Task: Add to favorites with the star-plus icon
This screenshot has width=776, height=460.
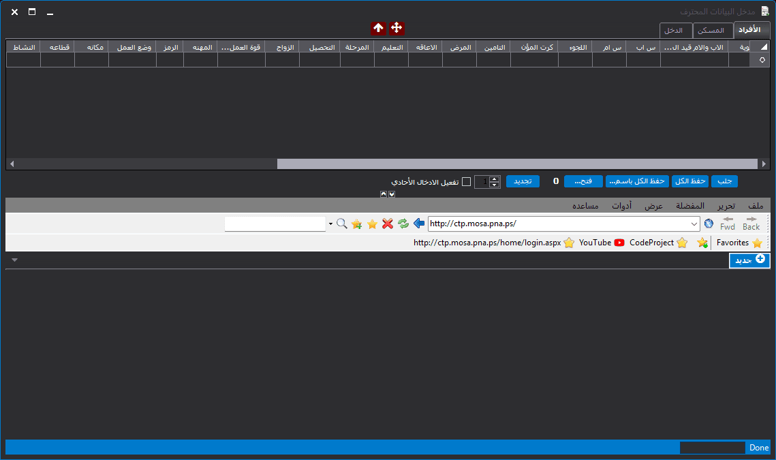Action: 356,224
